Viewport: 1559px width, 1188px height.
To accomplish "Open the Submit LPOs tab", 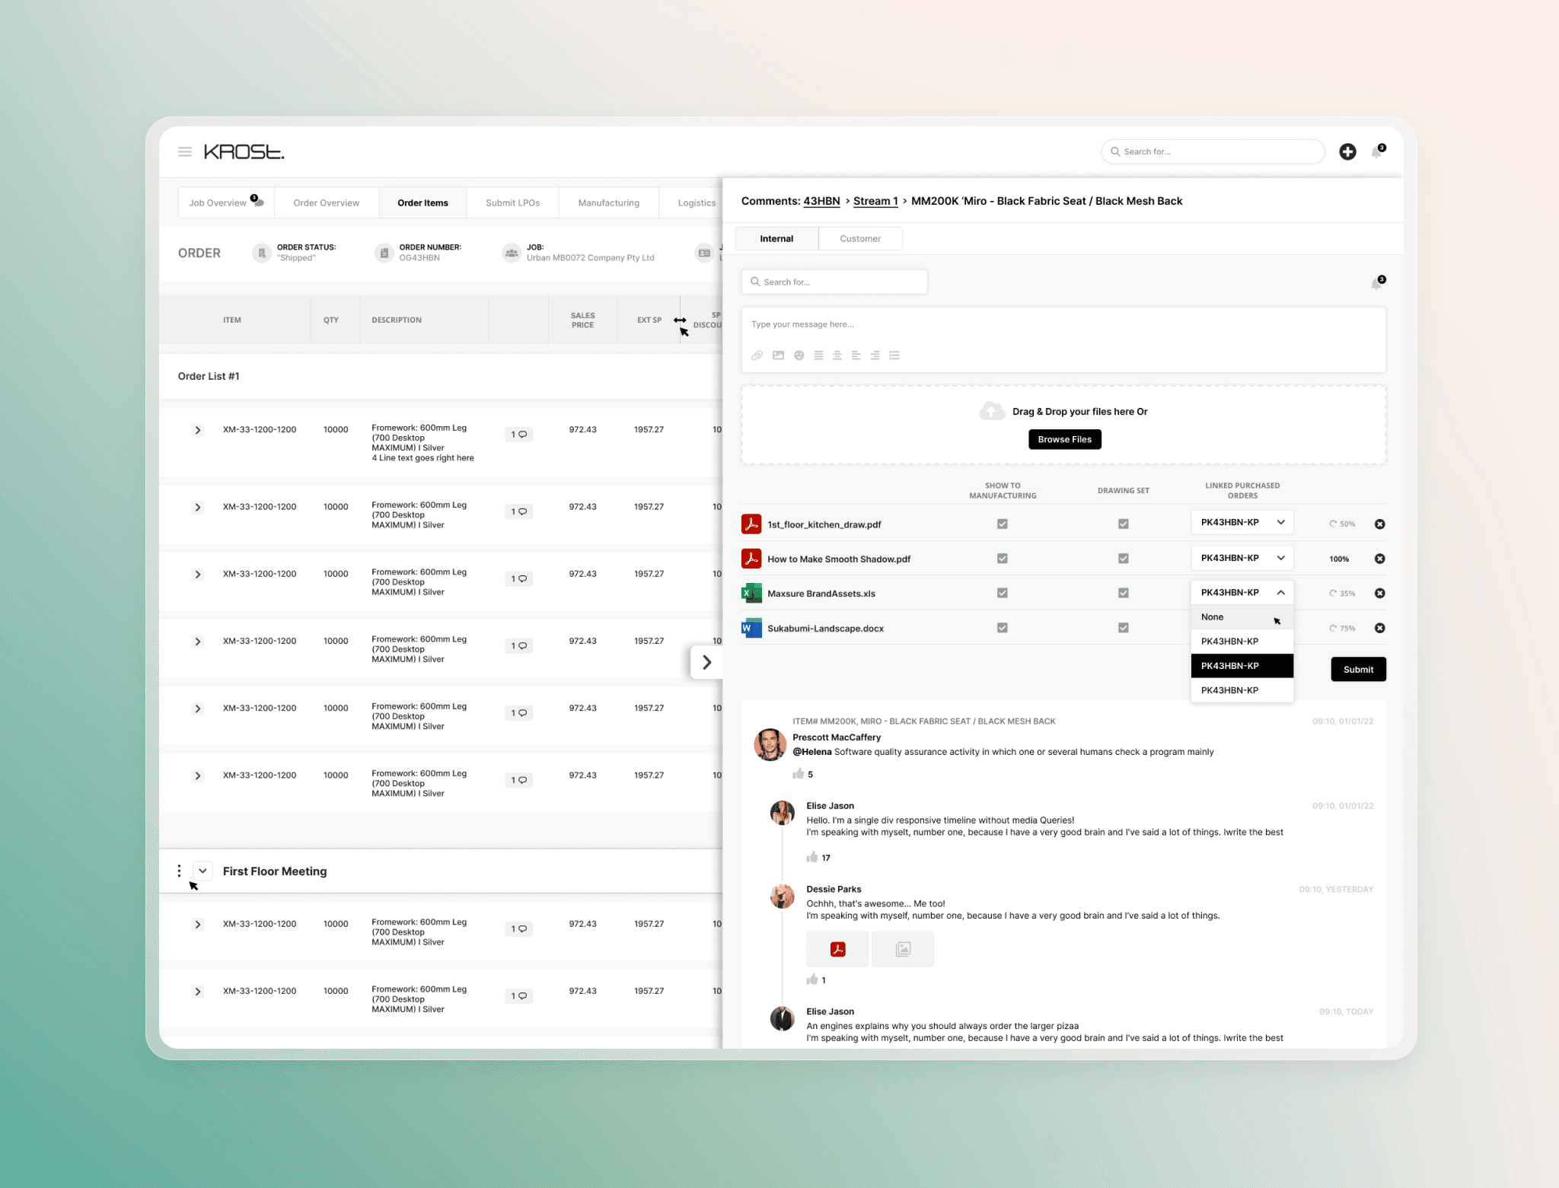I will [512, 203].
